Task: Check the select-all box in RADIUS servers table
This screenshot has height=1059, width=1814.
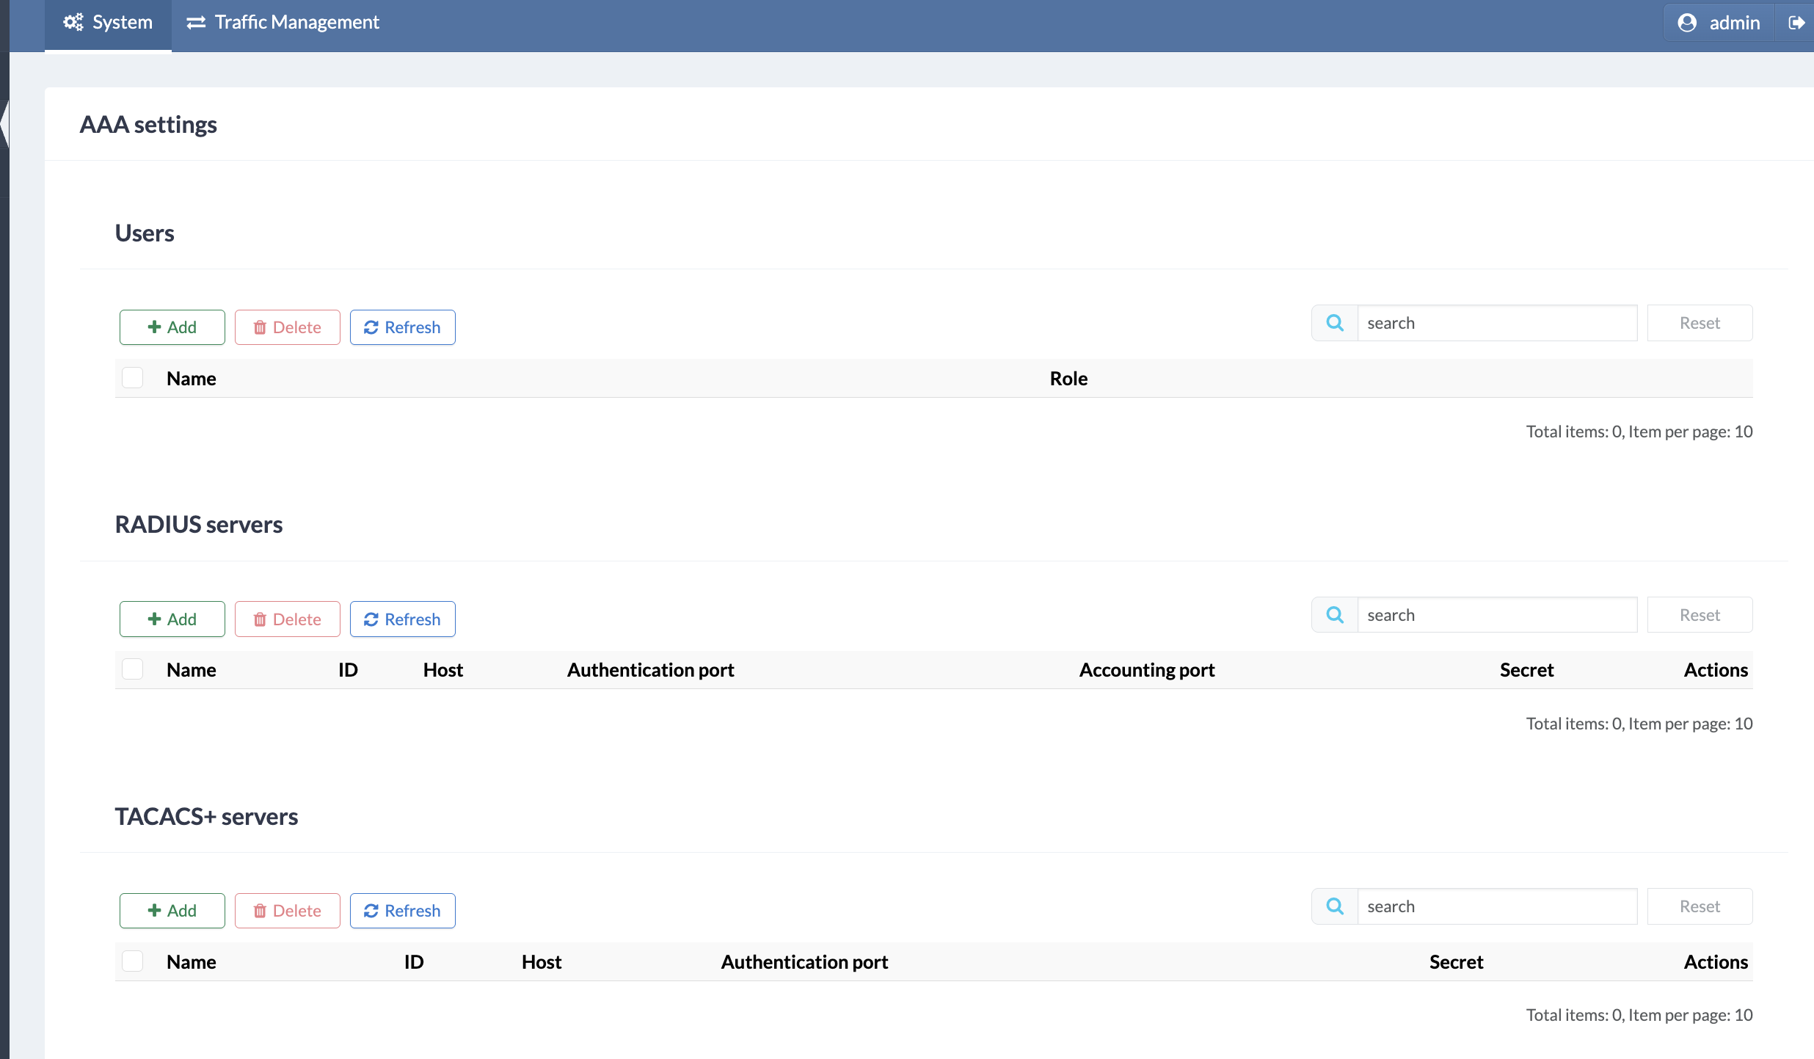Action: (133, 669)
